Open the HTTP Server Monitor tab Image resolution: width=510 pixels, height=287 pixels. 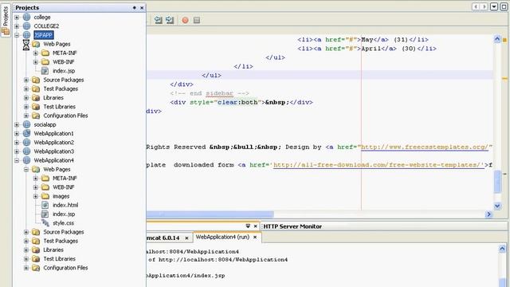coord(292,226)
